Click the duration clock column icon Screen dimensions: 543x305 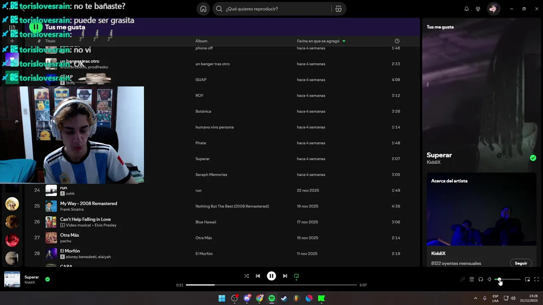397,41
